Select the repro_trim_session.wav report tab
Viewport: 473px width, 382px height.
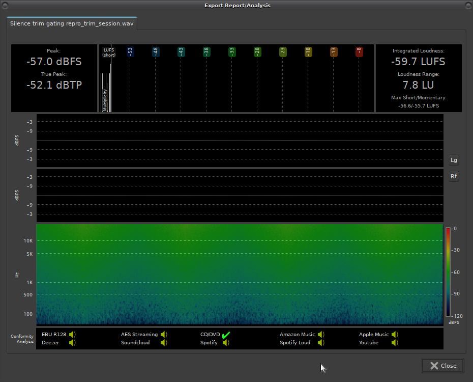72,23
